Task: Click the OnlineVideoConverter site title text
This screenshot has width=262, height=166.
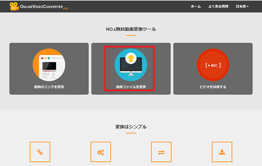Action: click(41, 7)
